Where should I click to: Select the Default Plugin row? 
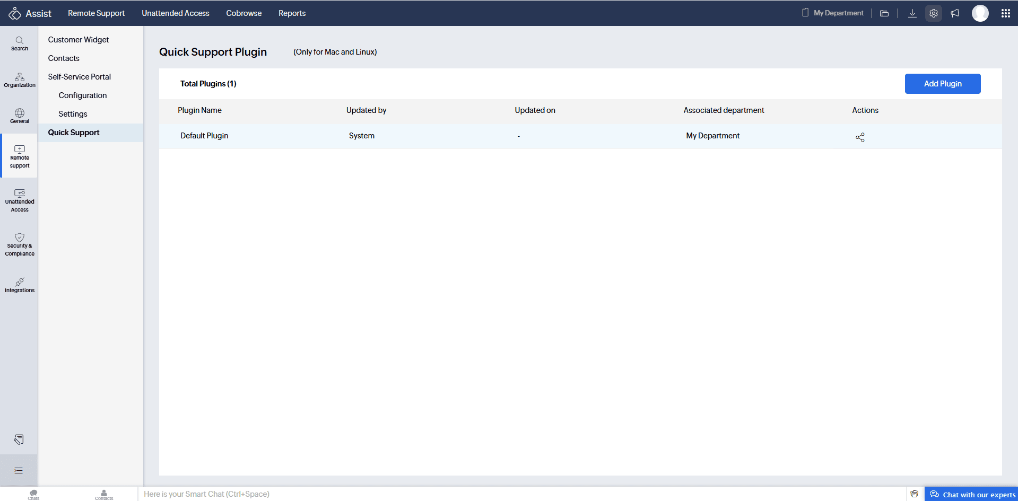point(204,136)
